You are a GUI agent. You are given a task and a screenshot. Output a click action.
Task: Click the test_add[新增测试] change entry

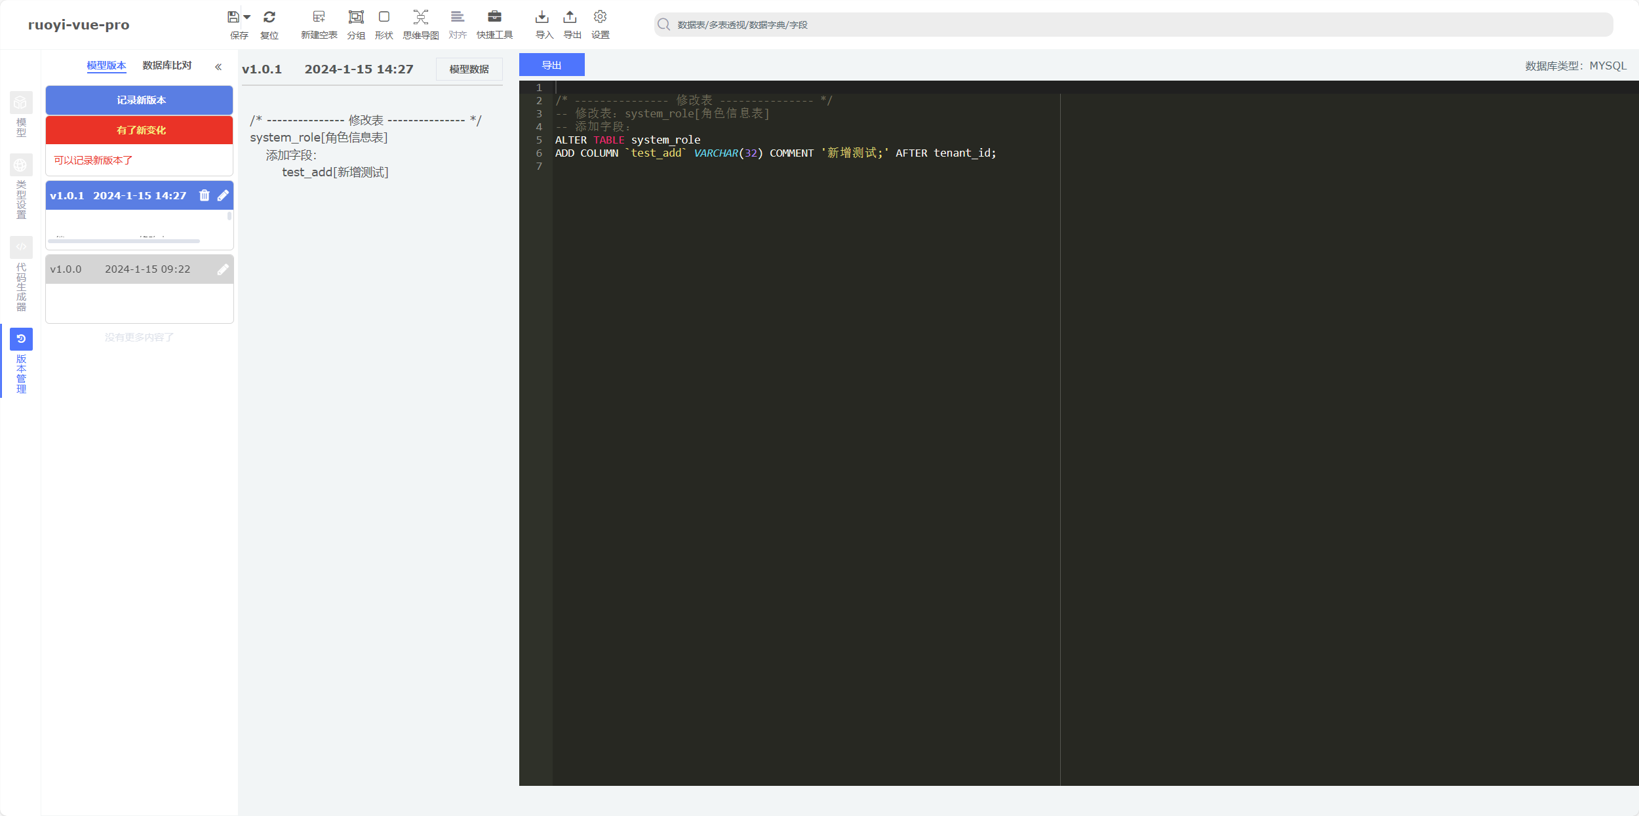[335, 172]
